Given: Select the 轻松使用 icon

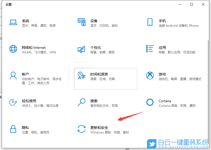Looking at the screenshot, I should click(x=13, y=102).
